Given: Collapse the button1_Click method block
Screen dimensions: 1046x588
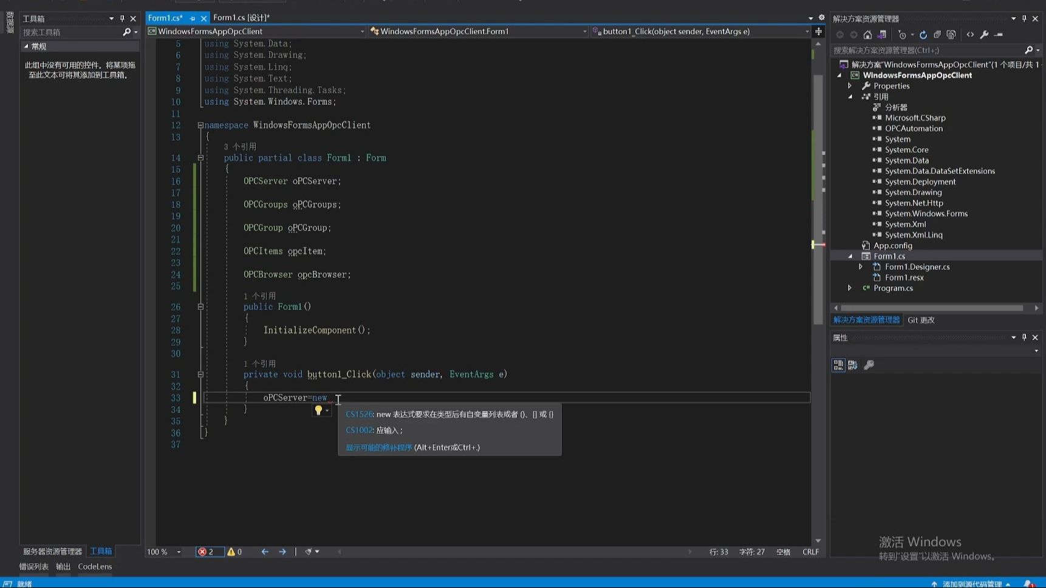Looking at the screenshot, I should pyautogui.click(x=200, y=375).
